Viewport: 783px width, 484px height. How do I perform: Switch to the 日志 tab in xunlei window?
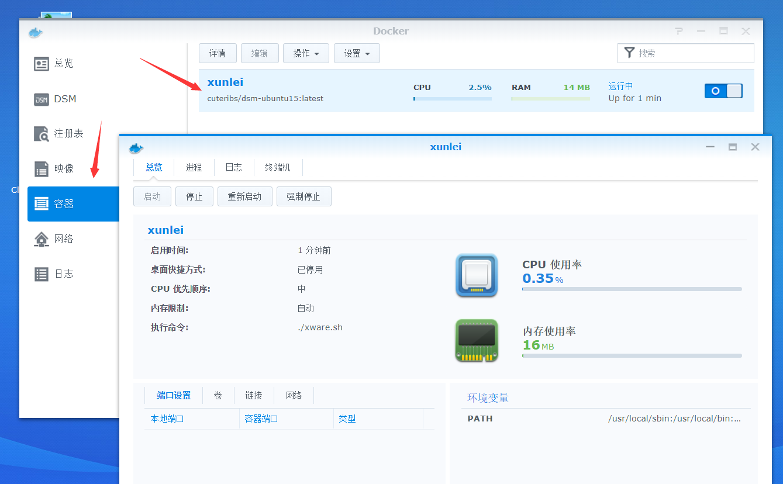point(234,168)
